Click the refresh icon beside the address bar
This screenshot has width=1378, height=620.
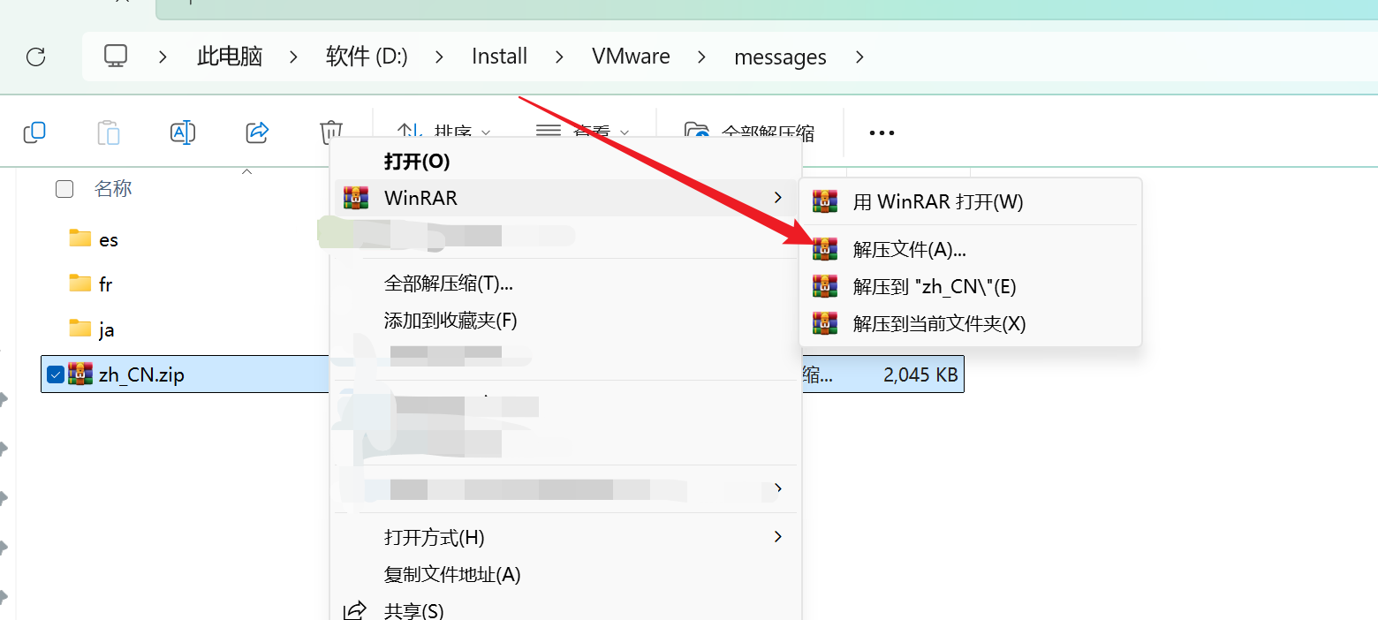[x=35, y=57]
